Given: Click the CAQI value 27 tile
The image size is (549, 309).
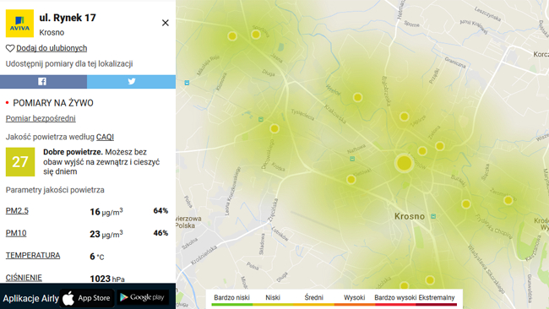Looking at the screenshot, I should pos(20,162).
